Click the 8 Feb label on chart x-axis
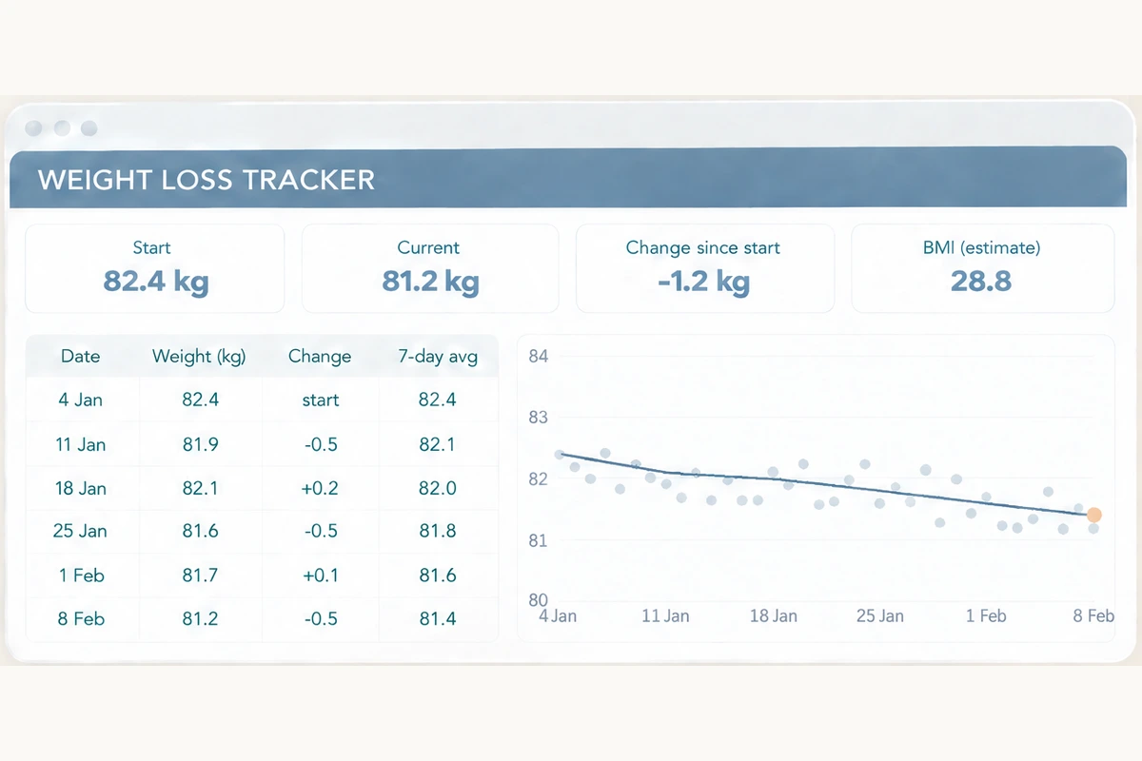Screen dimensions: 1142x761 pos(1093,615)
